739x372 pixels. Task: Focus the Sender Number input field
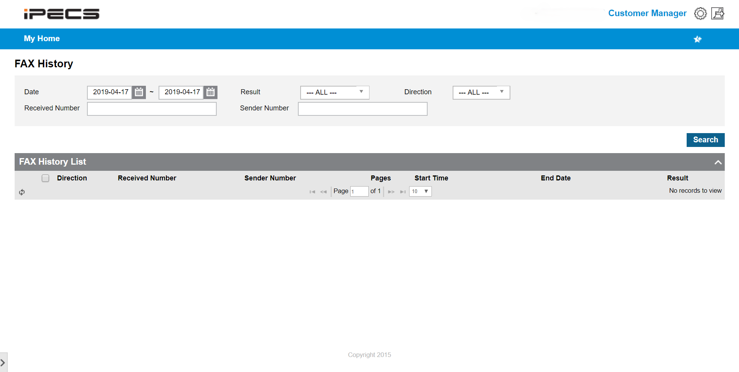click(x=363, y=109)
